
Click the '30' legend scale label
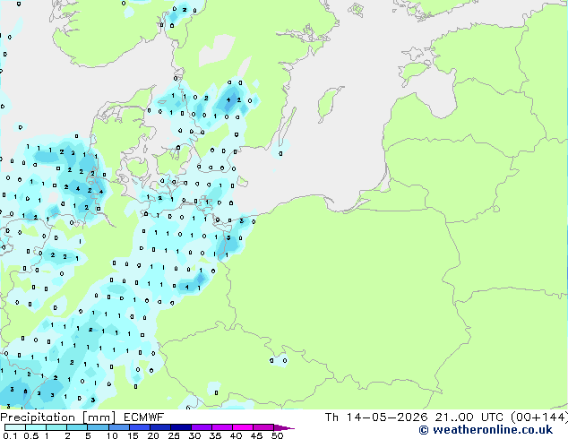[x=194, y=435]
